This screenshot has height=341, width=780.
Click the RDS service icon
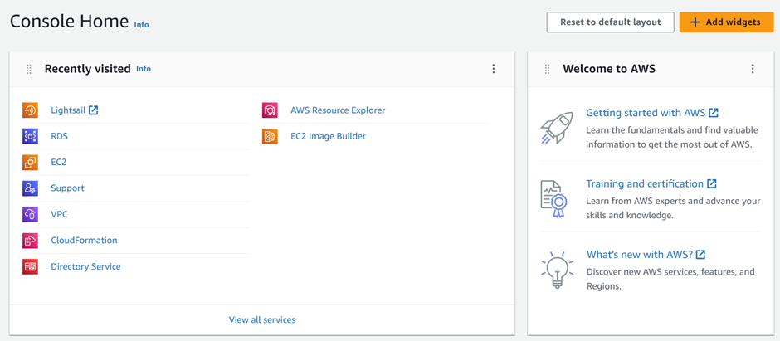pos(31,136)
